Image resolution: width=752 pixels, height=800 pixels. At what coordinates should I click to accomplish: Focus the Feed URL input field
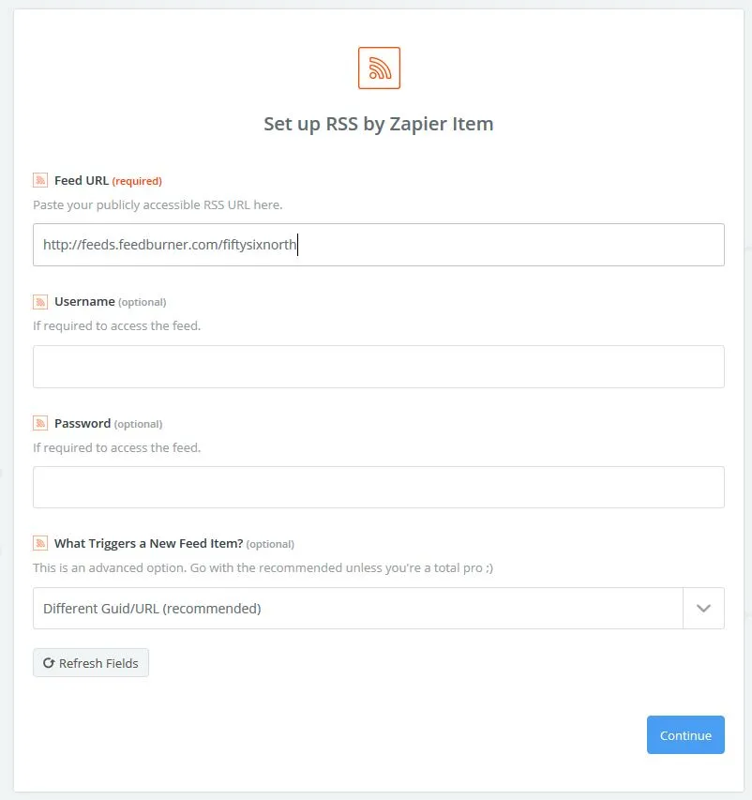click(379, 245)
